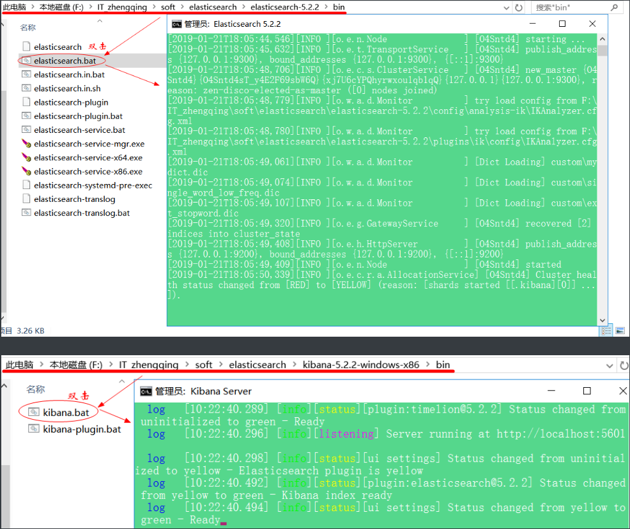The width and height of the screenshot is (630, 529).
Task: Minimize the Kibana Server console window
Action: (551, 391)
